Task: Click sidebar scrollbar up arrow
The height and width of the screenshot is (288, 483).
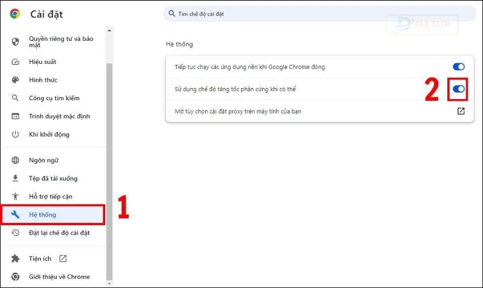Action: [x=109, y=31]
